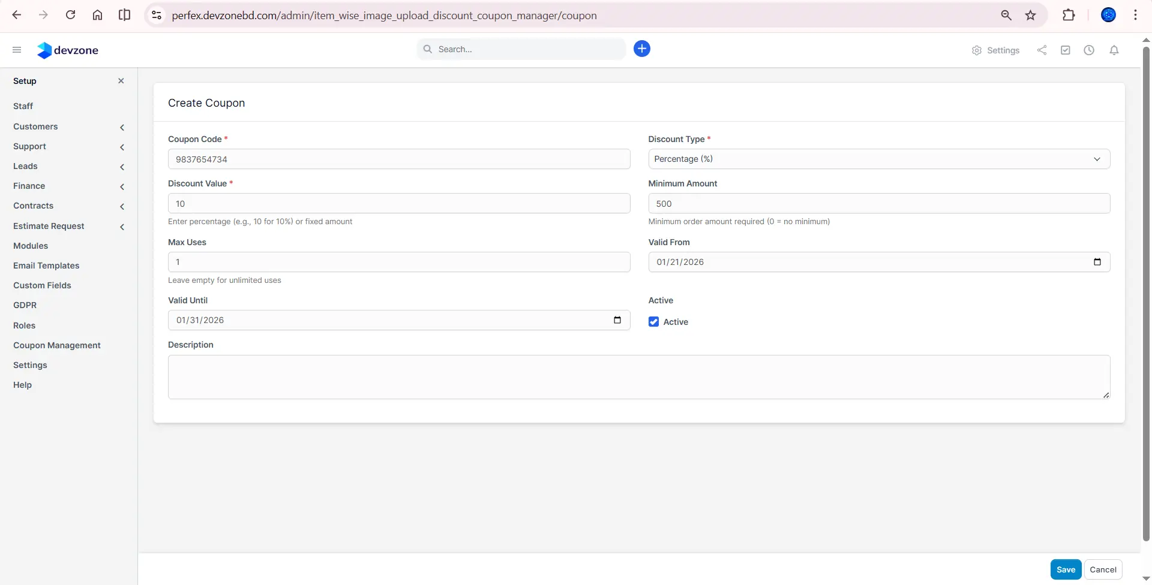Viewport: 1152px width, 585px height.
Task: Open the to-do checklist icon
Action: point(1065,50)
